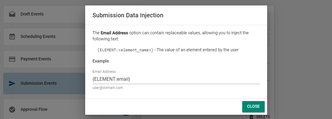Close the Submission Data Injection dialog
The height and width of the screenshot is (119, 332).
[253, 107]
